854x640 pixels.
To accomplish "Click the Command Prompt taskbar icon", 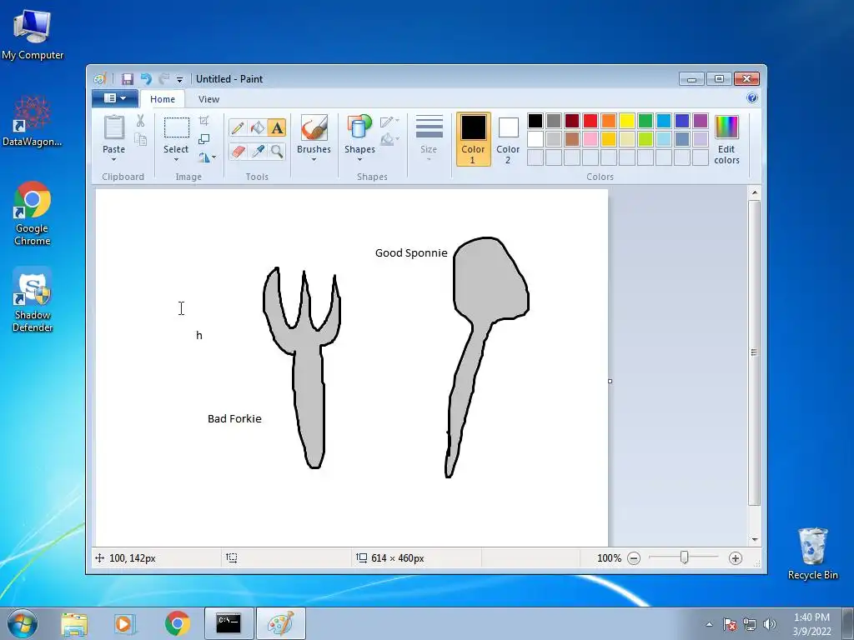I will pos(229,623).
